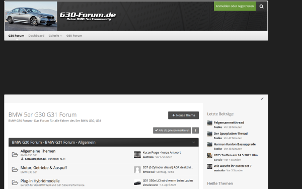The width and height of the screenshot is (302, 189).
Task: Click the BMW 5er G30 G31 Forum heading
Action: point(42,115)
